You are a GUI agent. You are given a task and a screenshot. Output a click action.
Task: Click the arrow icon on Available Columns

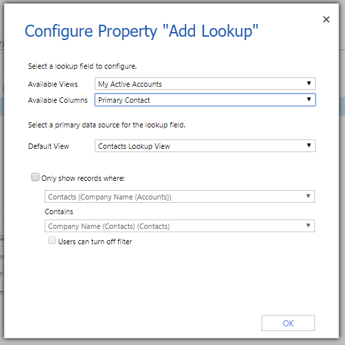pos(309,99)
